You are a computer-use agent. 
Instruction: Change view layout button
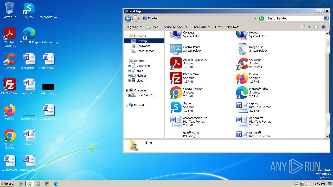(x=303, y=27)
